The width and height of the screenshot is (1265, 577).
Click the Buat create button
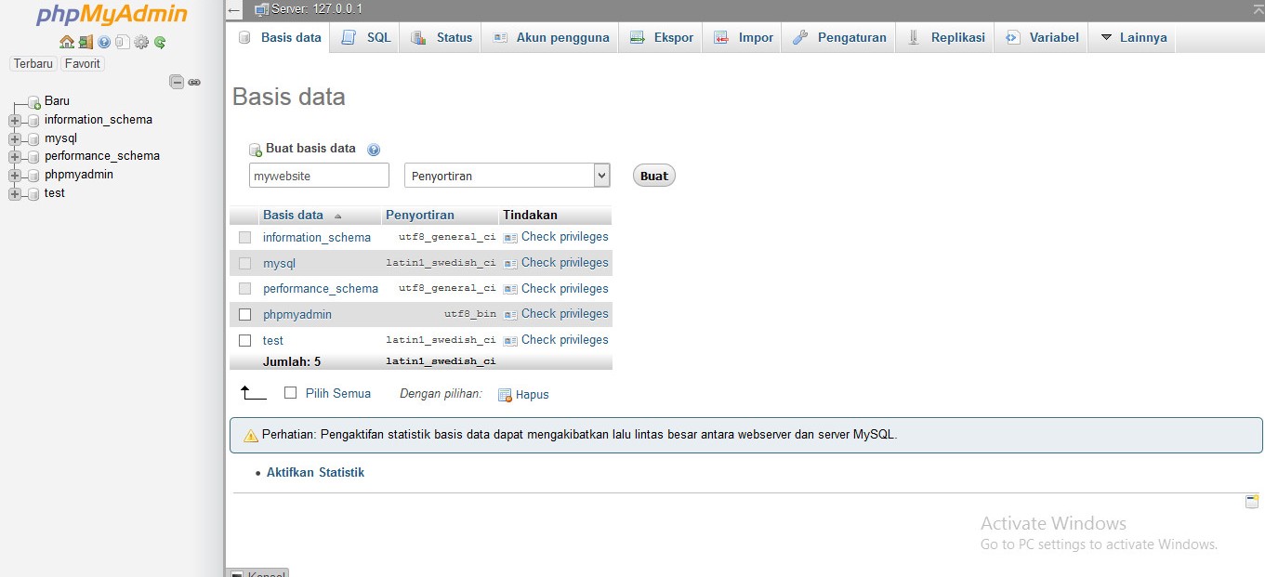pos(654,176)
